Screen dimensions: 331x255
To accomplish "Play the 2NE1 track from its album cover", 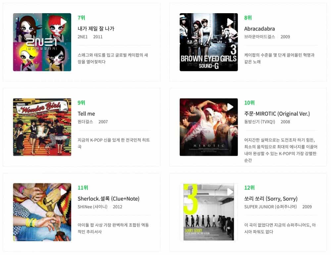I will click(63, 22).
